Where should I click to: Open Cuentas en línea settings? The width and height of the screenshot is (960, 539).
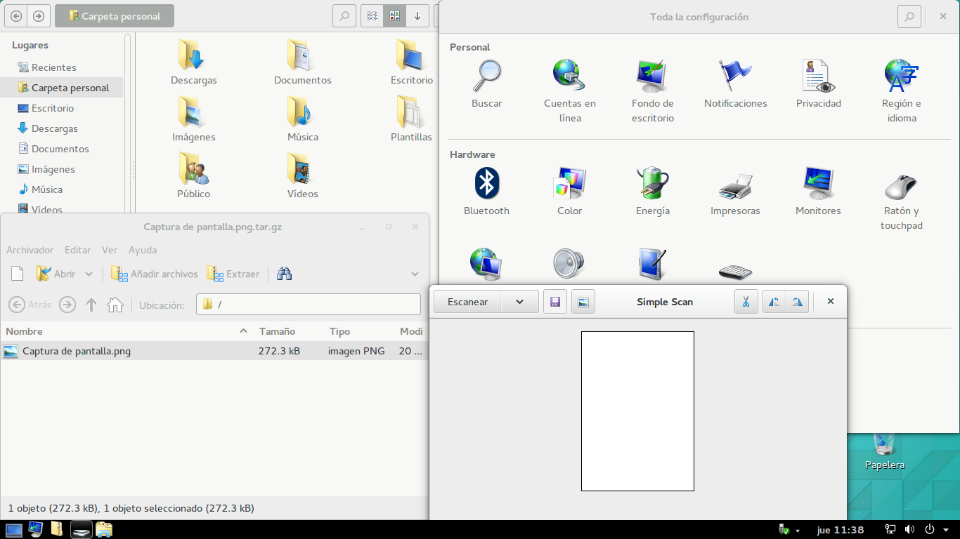569,91
